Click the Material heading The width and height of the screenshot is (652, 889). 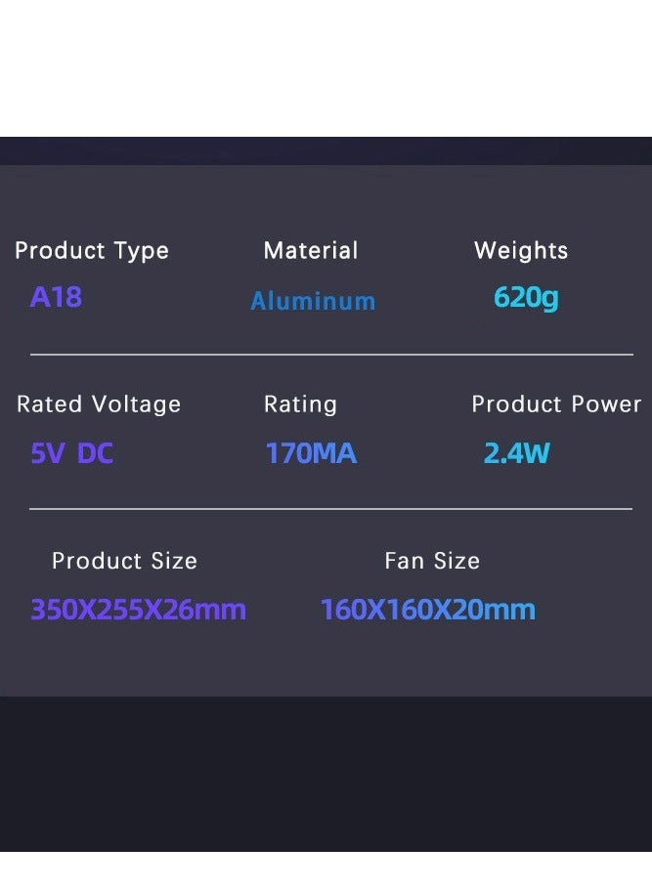point(311,251)
